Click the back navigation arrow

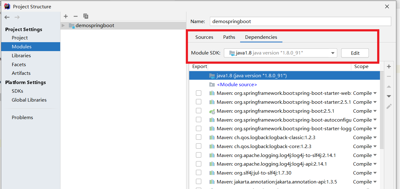7,17
